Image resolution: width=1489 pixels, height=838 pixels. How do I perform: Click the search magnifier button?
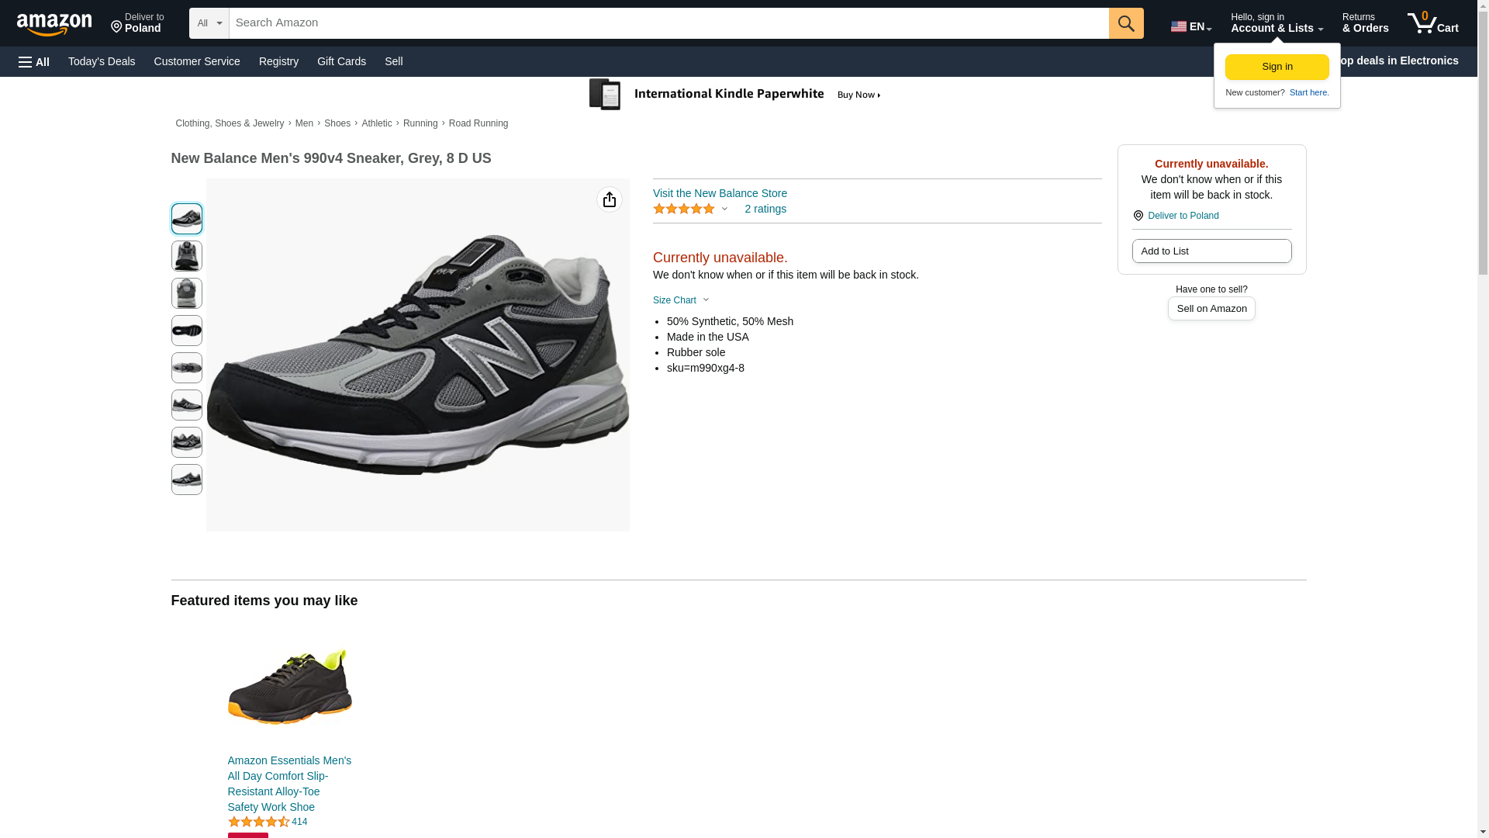[x=1125, y=23]
